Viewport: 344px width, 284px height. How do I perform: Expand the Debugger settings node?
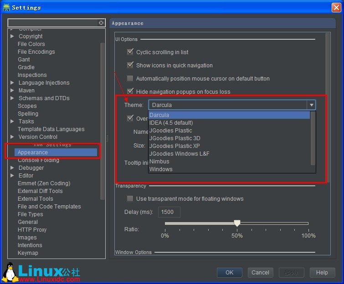pyautogui.click(x=12, y=168)
